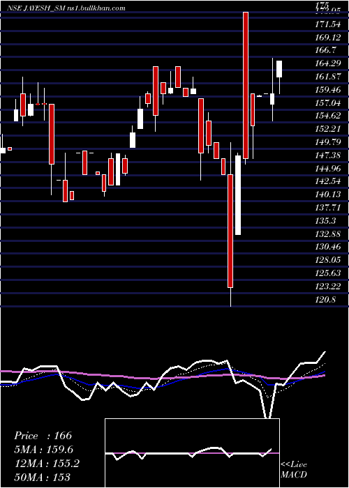
Task: Click the 123.22 price axis label
Action: coord(327,286)
